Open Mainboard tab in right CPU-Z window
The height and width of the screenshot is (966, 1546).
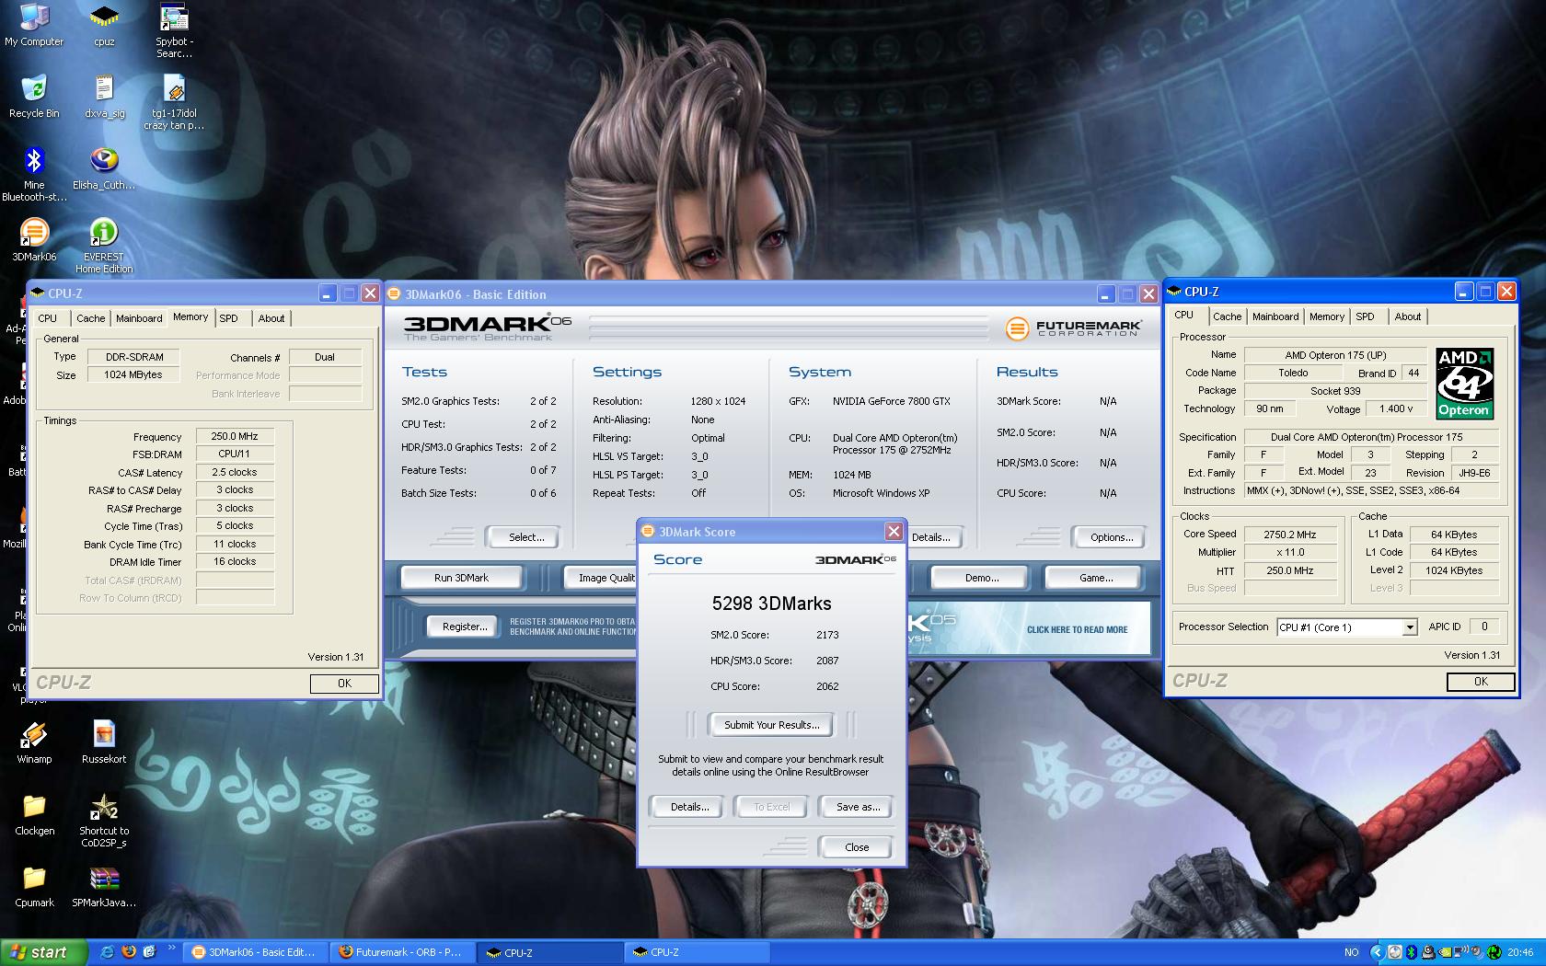(x=1275, y=316)
